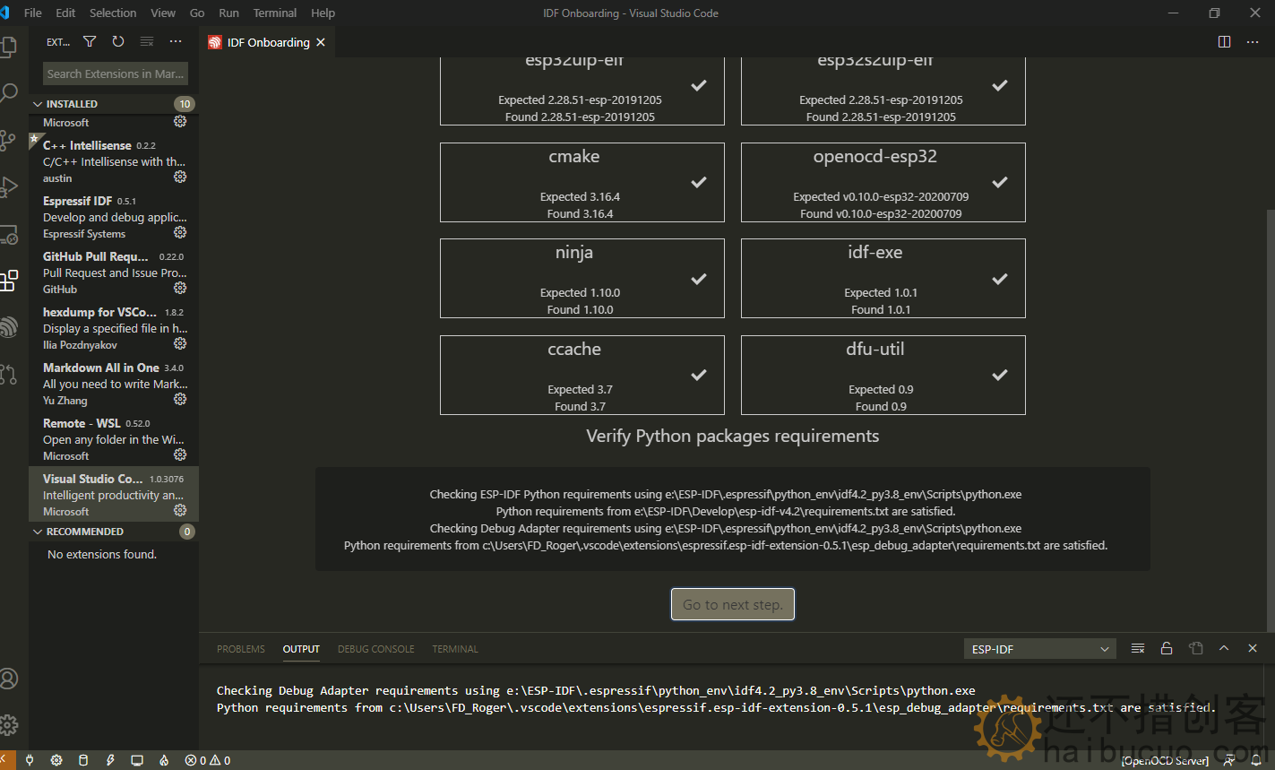Click the Search Extensions in Marketplace field
This screenshot has height=770, width=1275.
[116, 74]
